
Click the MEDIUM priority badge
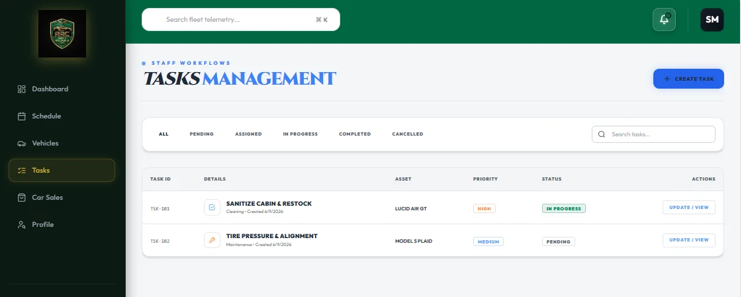[x=488, y=241]
